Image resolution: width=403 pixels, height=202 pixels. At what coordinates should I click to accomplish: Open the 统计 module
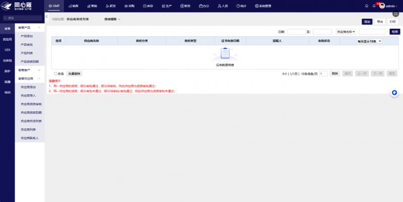point(241,6)
